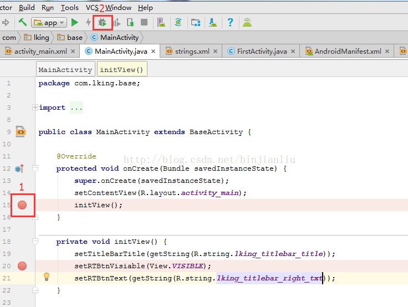Click the com breadcrumb item
The width and height of the screenshot is (408, 307).
9,38
